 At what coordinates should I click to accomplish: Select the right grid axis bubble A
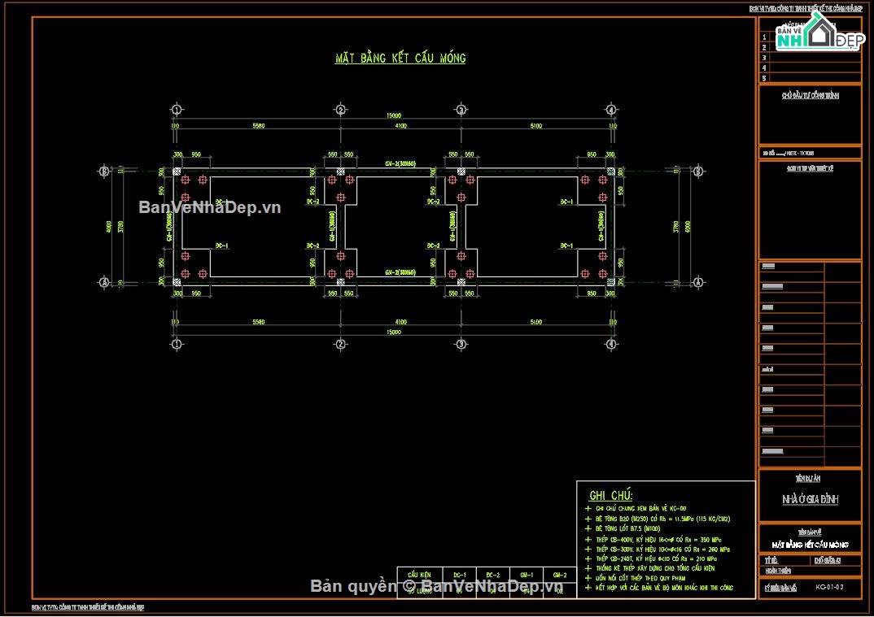[697, 282]
